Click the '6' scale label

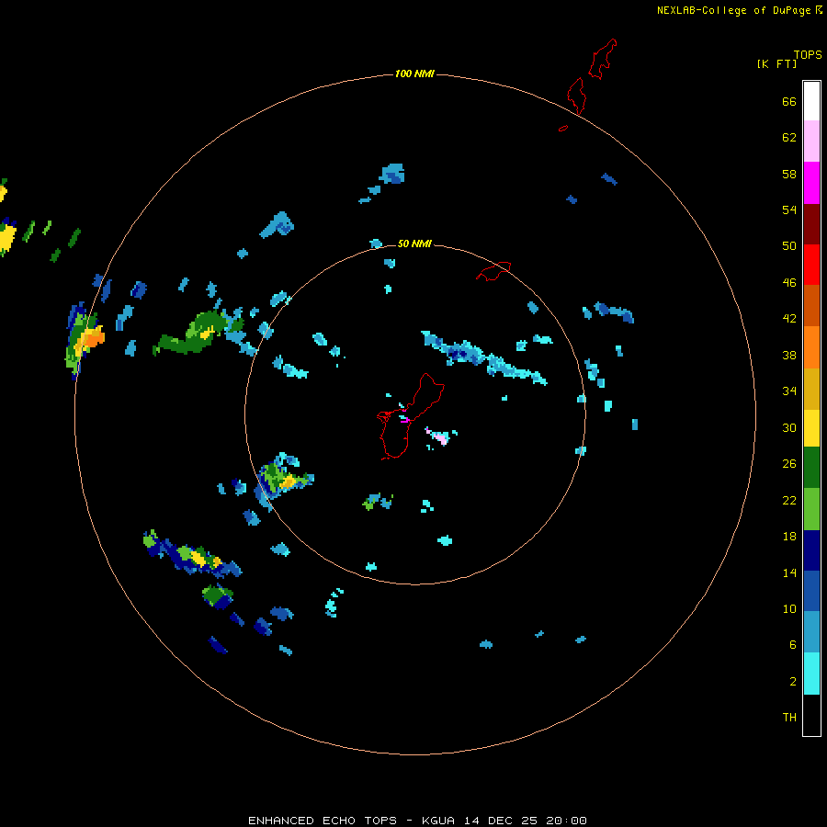click(x=793, y=645)
